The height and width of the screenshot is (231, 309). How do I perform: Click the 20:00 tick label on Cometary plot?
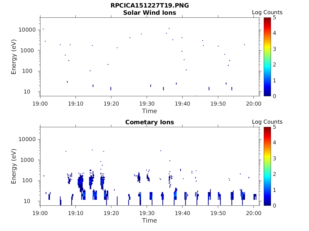coord(253,213)
